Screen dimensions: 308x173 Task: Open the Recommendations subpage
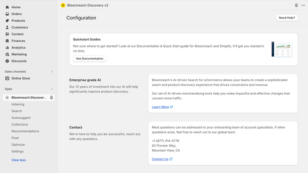click(25, 131)
